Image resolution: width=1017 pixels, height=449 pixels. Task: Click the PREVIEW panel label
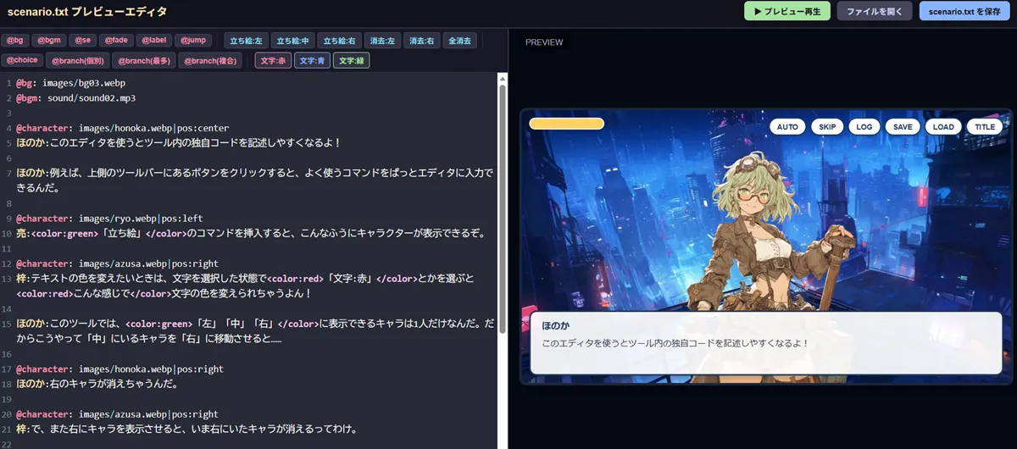[544, 42]
